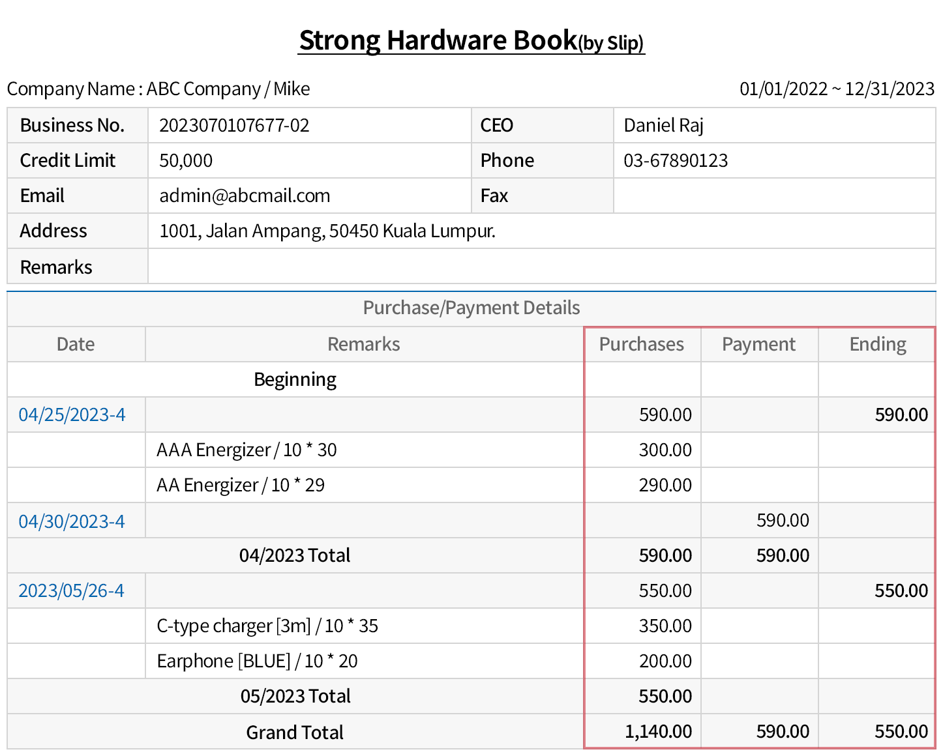Click the phone number 03-67890123
This screenshot has height=756, width=943.
pyautogui.click(x=676, y=161)
